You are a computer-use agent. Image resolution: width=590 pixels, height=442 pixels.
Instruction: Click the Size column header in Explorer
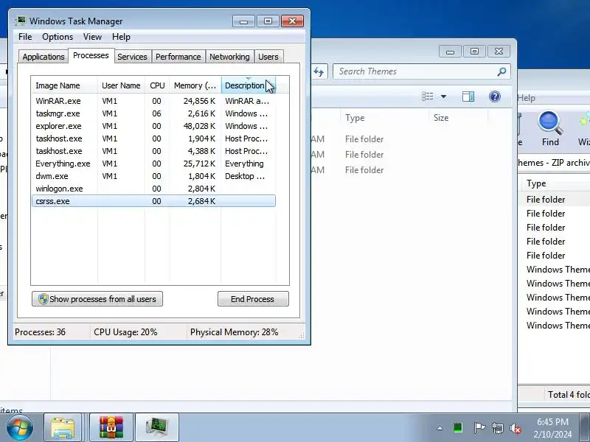click(458, 118)
